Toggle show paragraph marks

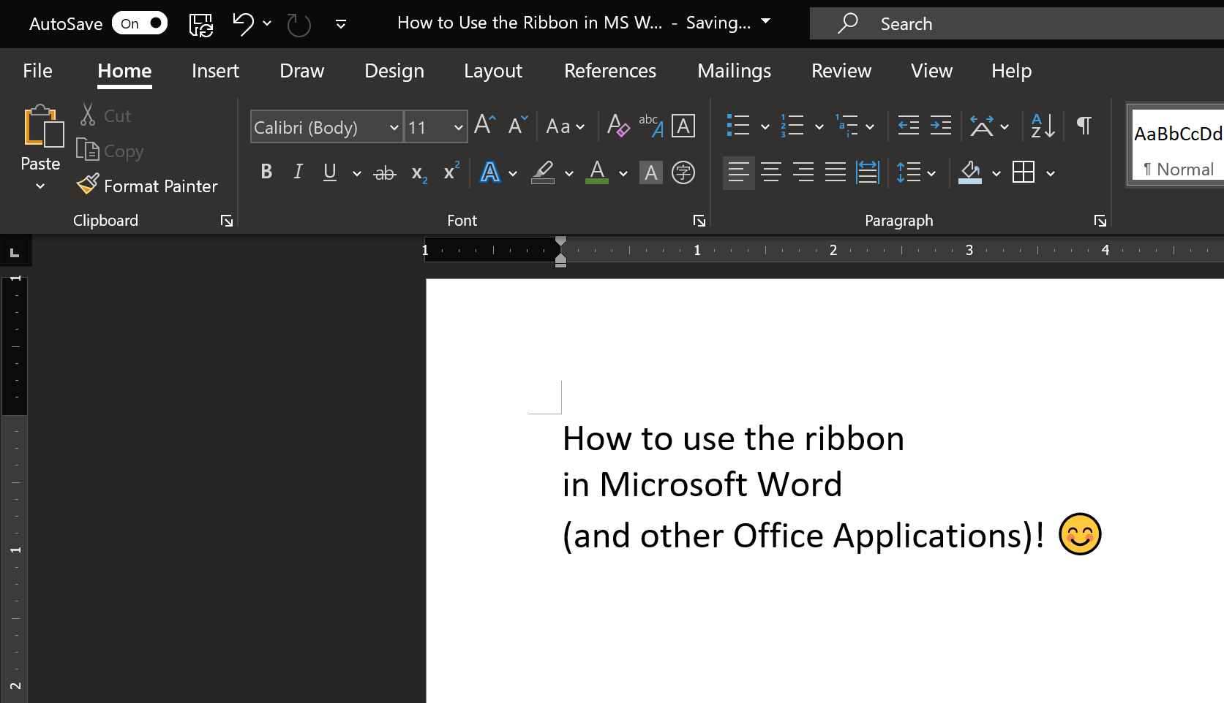click(x=1084, y=126)
